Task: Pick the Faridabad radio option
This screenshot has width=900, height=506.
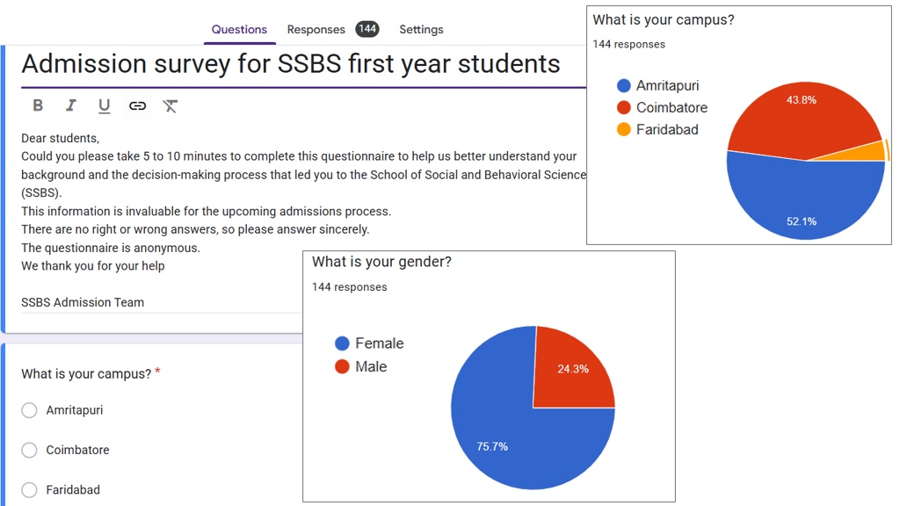Action: [30, 489]
